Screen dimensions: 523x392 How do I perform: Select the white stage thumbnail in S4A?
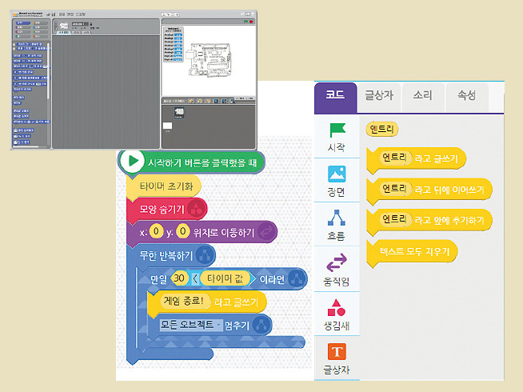click(x=167, y=126)
